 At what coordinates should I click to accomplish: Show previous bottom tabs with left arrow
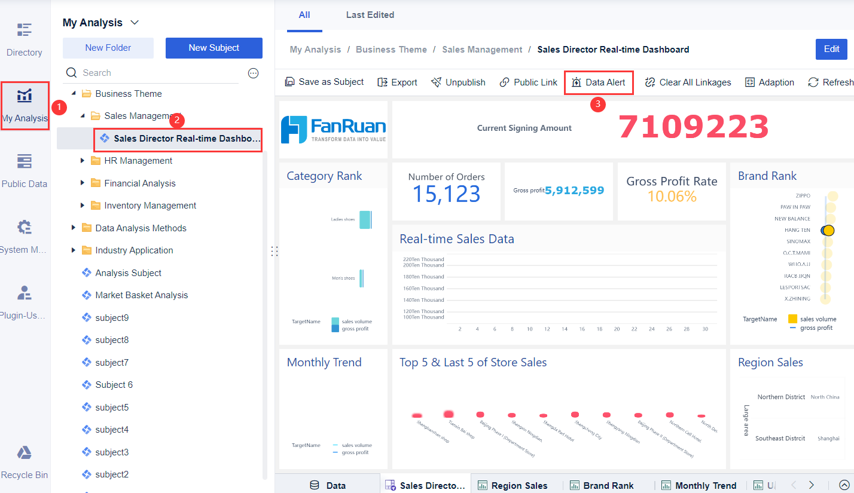click(794, 485)
